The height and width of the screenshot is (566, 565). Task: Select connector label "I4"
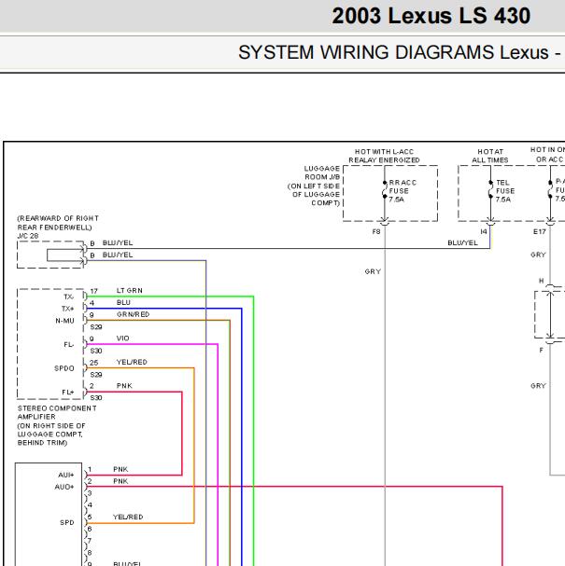(x=484, y=232)
